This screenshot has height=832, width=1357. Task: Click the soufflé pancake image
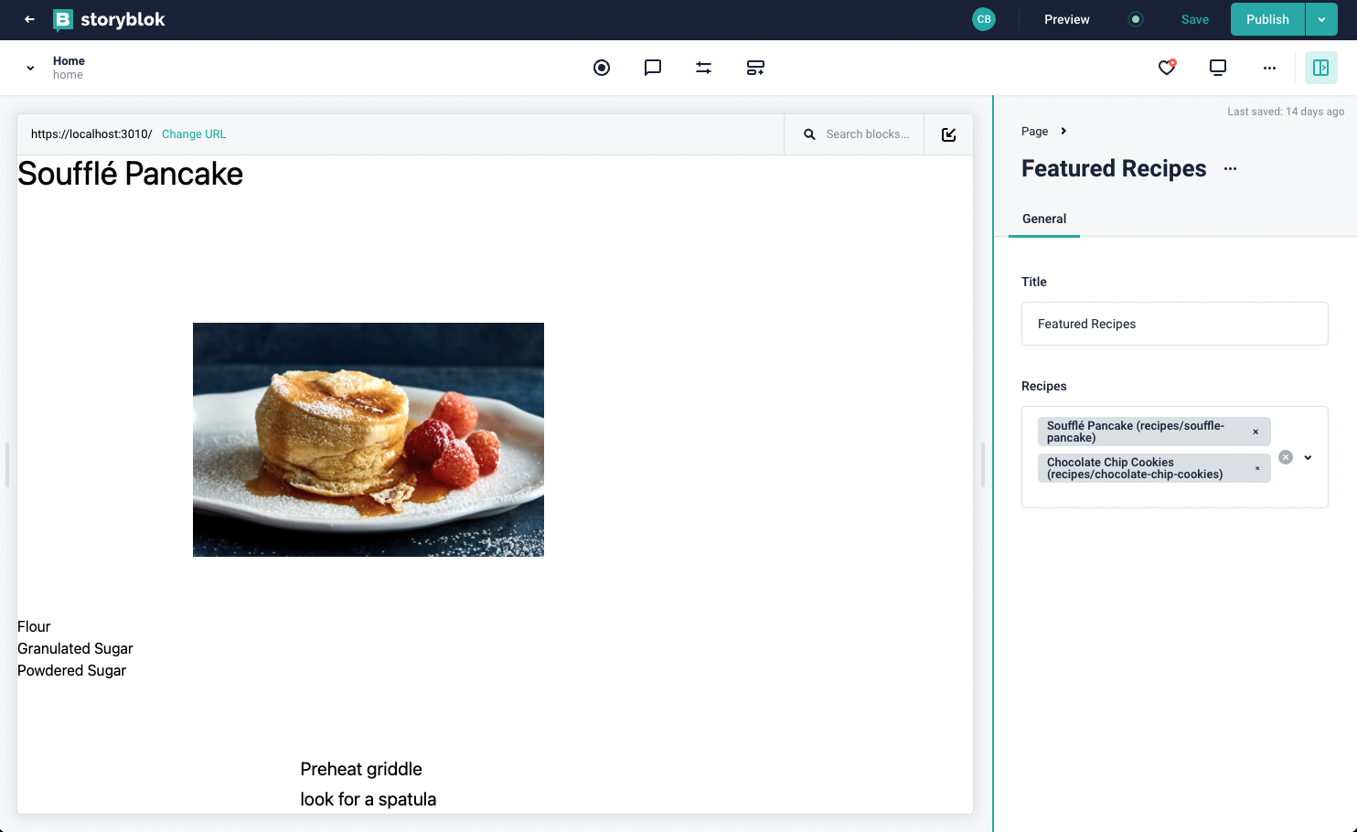pyautogui.click(x=369, y=440)
